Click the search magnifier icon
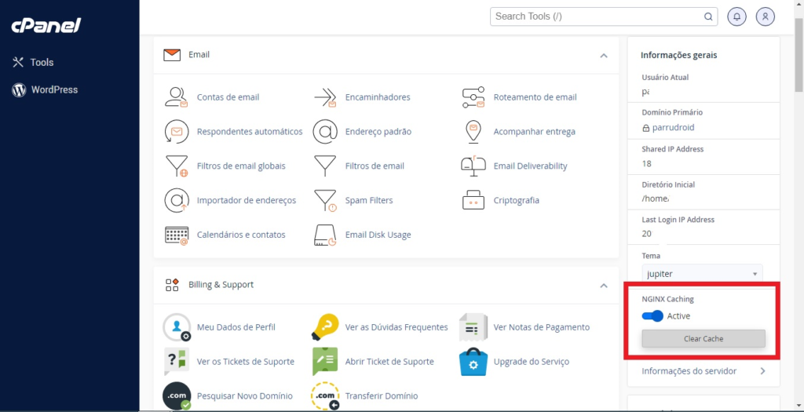Screen dimensions: 804x412 coord(708,16)
